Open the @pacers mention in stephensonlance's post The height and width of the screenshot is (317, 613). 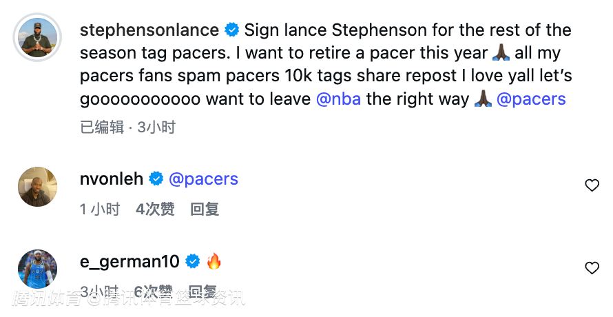point(531,99)
